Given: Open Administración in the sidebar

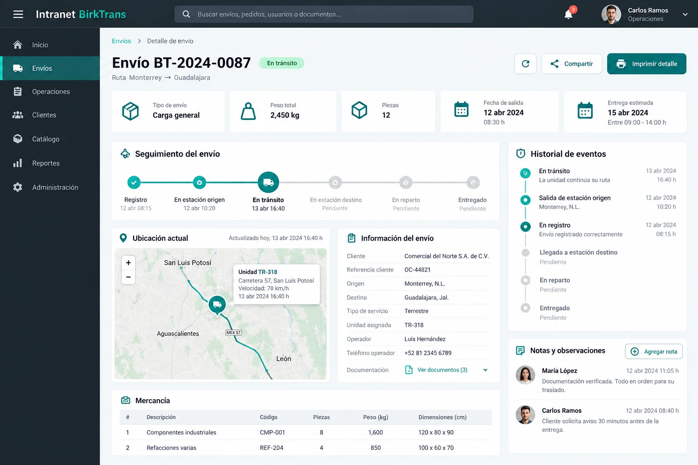Looking at the screenshot, I should (x=50, y=187).
